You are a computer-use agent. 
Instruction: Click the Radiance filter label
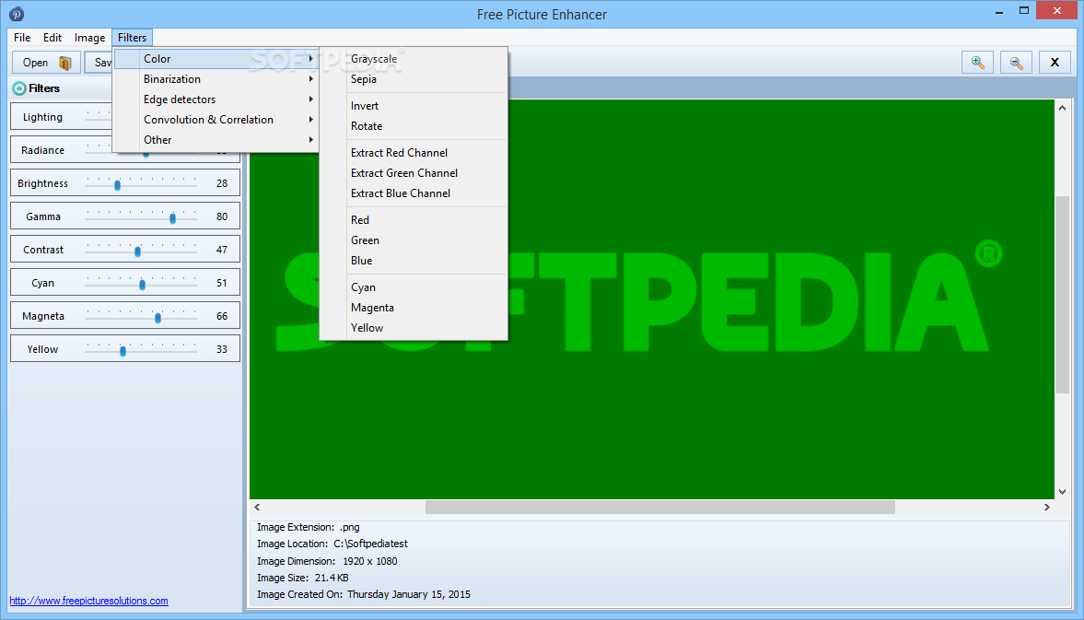tap(42, 150)
